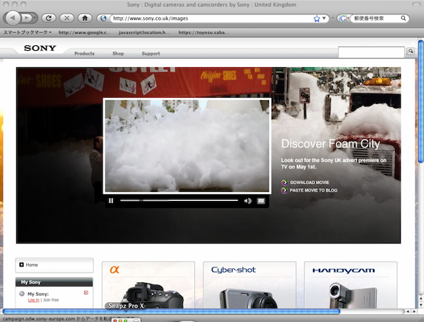Open the http://www.google.c... bookmark
This screenshot has height=322, width=424.
pos(85,33)
